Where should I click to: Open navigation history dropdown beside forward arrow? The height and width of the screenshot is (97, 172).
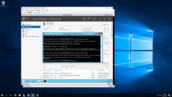[29, 19]
